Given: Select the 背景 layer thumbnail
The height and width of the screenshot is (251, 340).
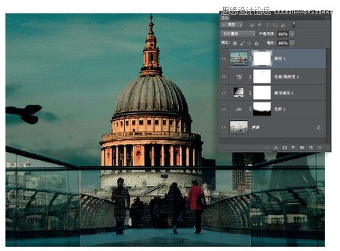Looking at the screenshot, I should (x=239, y=128).
